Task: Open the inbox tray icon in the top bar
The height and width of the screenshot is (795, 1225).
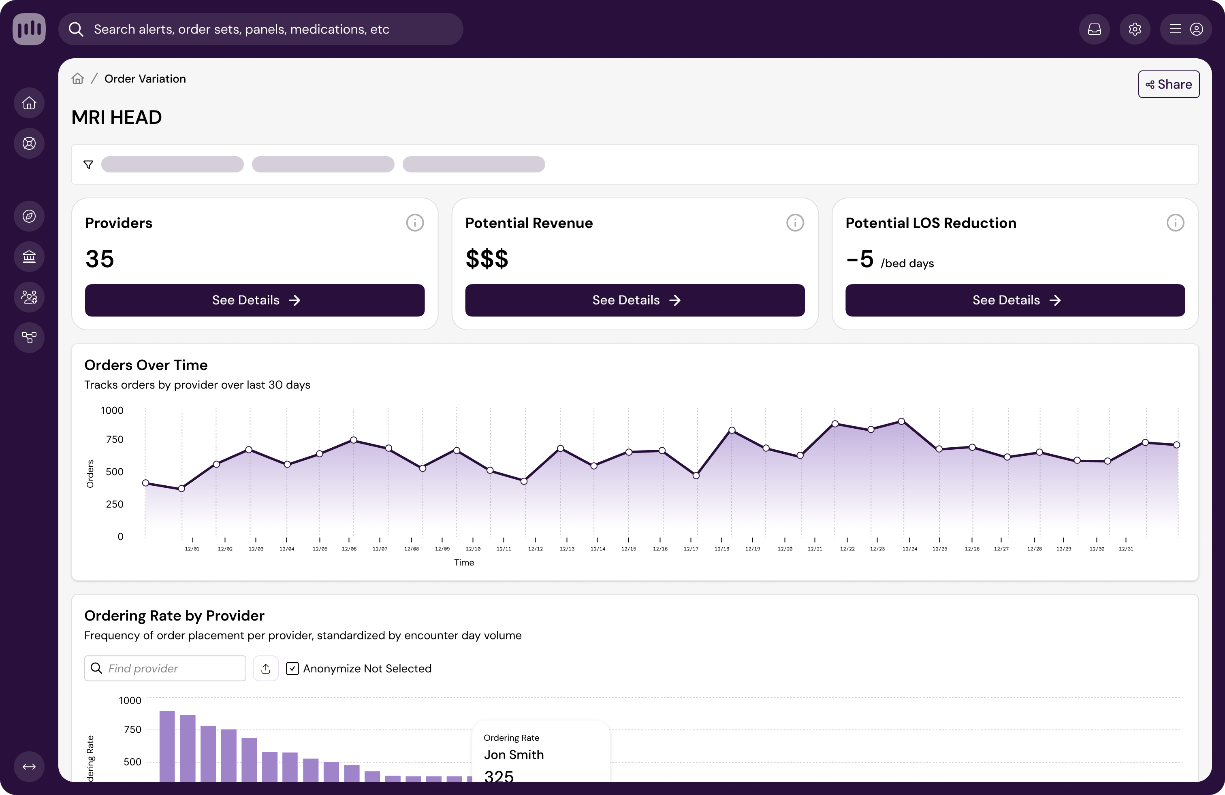Action: pos(1094,29)
